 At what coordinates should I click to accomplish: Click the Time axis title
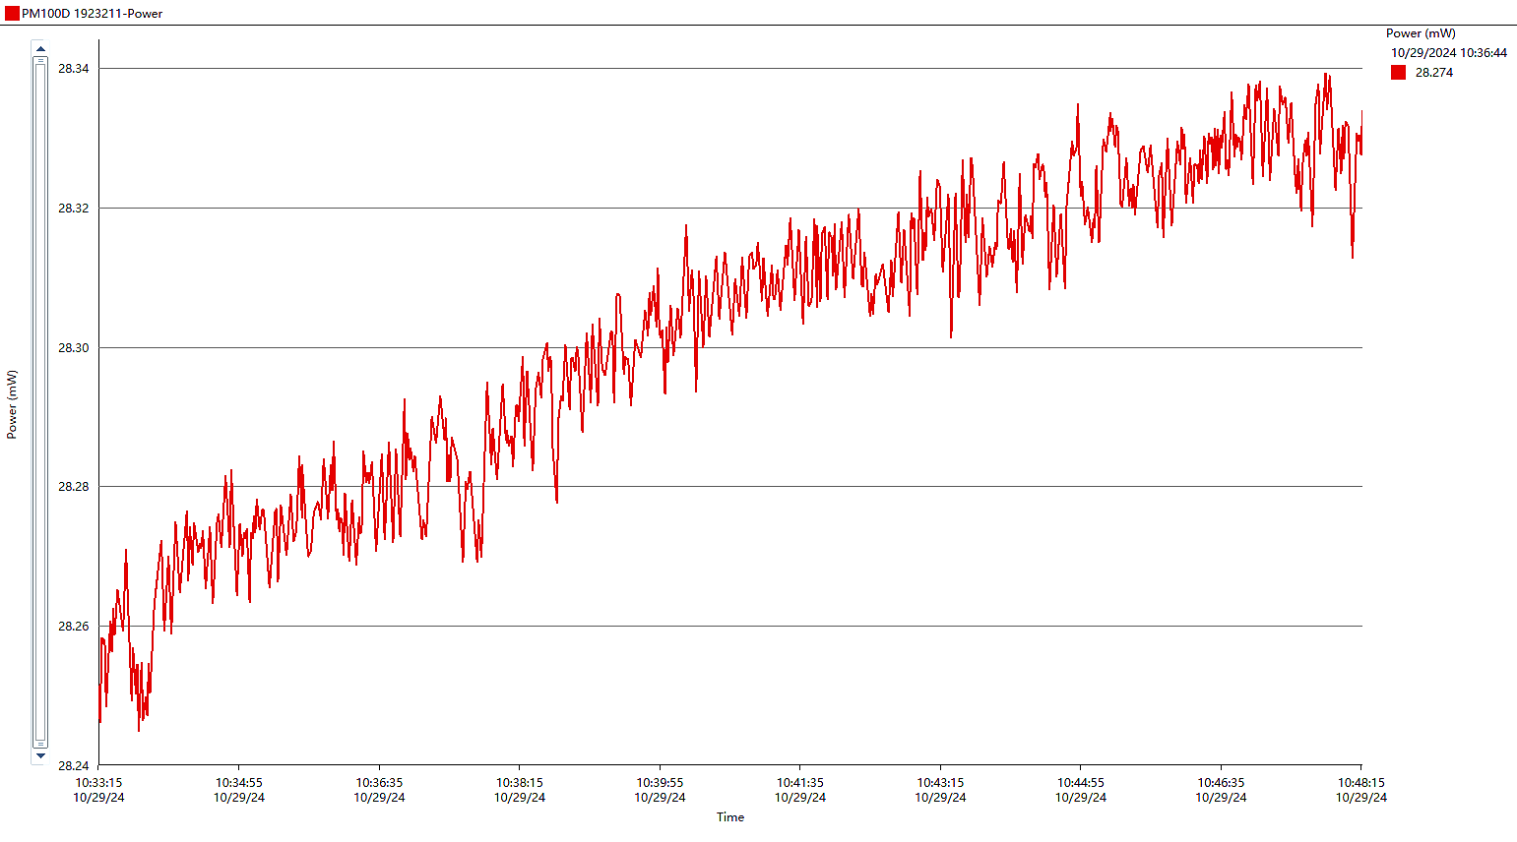(x=730, y=817)
